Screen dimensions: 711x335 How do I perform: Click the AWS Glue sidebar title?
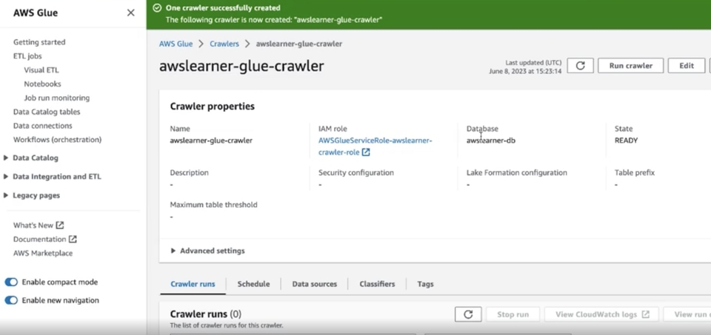pos(36,13)
